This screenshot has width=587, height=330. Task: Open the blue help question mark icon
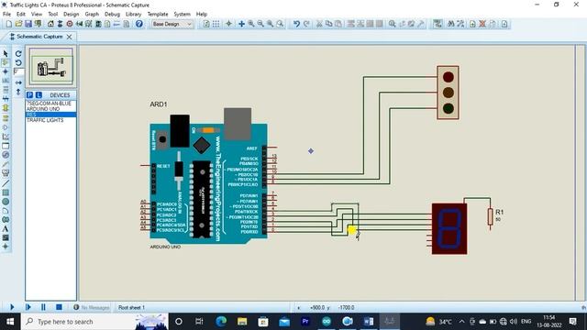(x=138, y=24)
